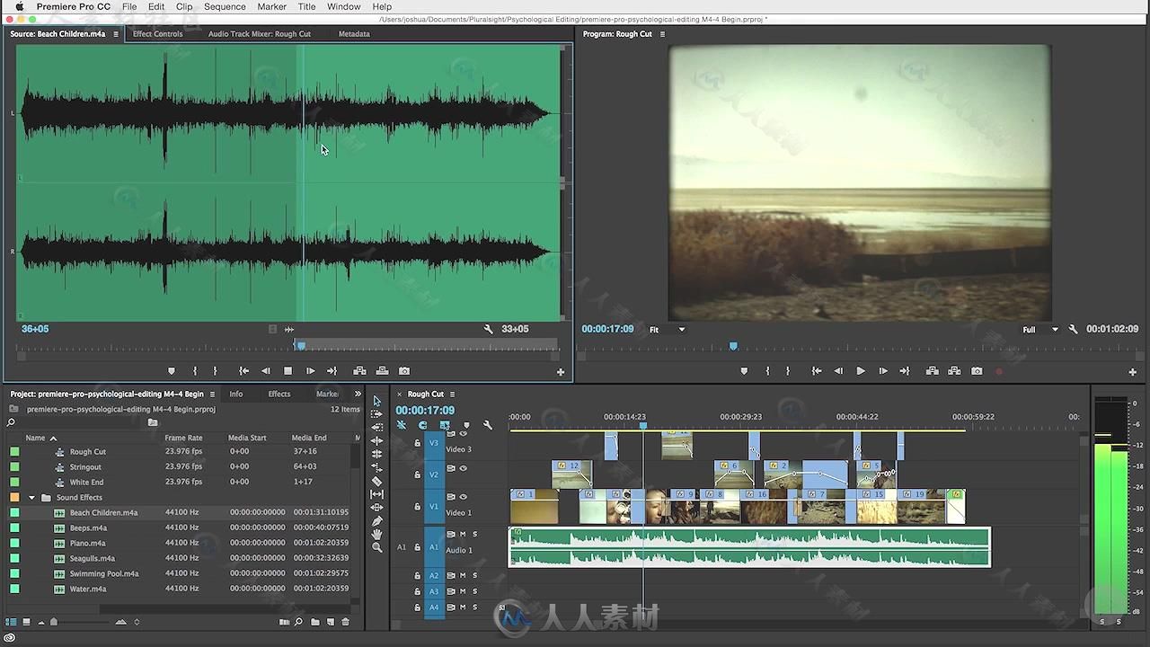Screen dimensions: 1150x647
Task: Click the Find magnifier in Project panel
Action: pos(299,622)
